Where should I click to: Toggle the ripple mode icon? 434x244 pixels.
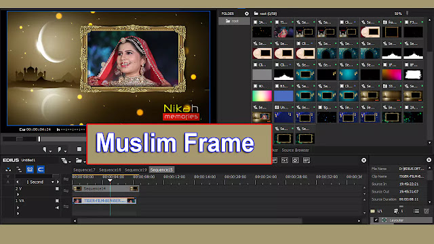[19, 169]
